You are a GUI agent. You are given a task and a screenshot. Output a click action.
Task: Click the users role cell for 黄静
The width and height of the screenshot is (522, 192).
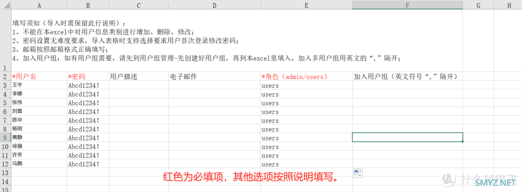pyautogui.click(x=306, y=137)
